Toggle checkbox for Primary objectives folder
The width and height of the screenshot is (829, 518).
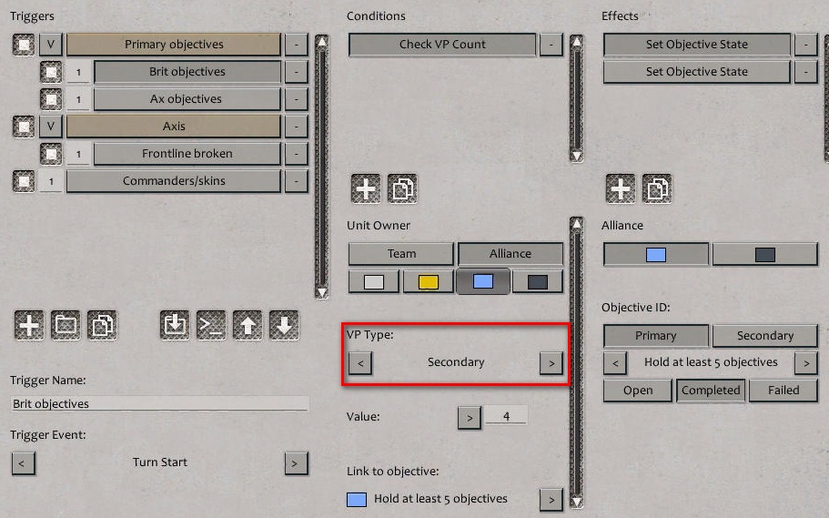coord(24,45)
